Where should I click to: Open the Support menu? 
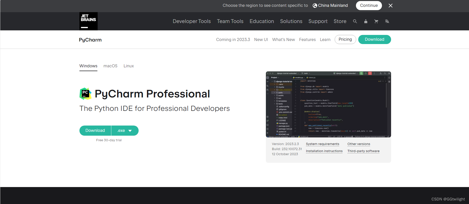[x=318, y=21]
